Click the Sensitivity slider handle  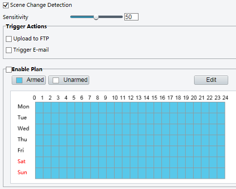[x=96, y=17]
